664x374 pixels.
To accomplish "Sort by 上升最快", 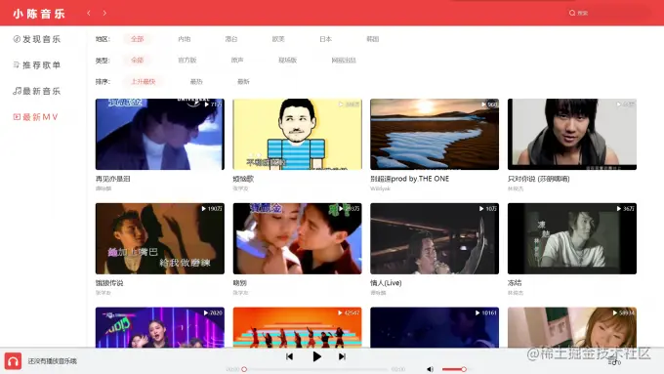I will point(144,81).
